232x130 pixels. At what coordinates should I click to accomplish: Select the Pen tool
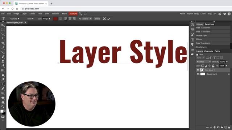pos(3,88)
